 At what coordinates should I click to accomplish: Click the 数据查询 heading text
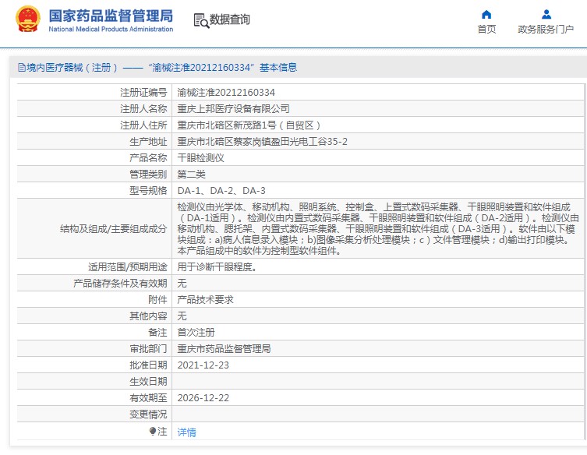point(229,19)
